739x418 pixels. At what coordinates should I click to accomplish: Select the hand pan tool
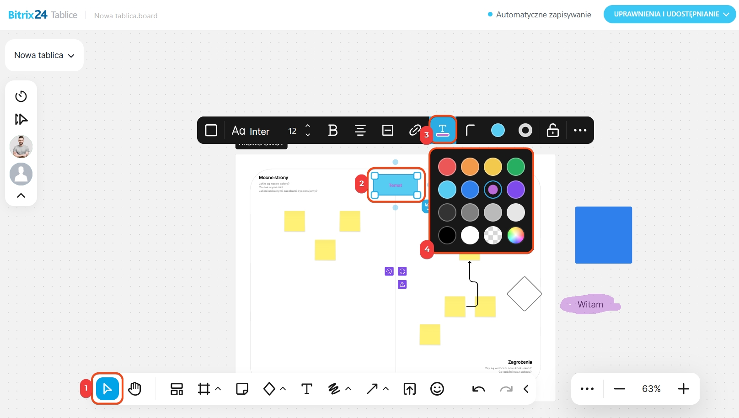(x=135, y=389)
